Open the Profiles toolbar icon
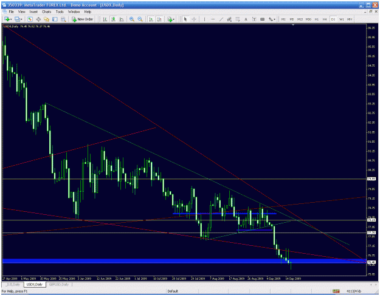380x295 pixels. [17, 19]
